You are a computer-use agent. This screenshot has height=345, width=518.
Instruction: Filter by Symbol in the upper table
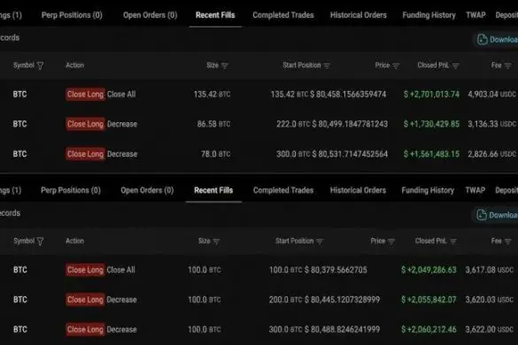pyautogui.click(x=40, y=65)
